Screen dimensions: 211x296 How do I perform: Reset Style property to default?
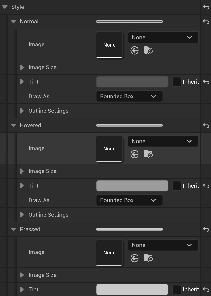pos(206,7)
